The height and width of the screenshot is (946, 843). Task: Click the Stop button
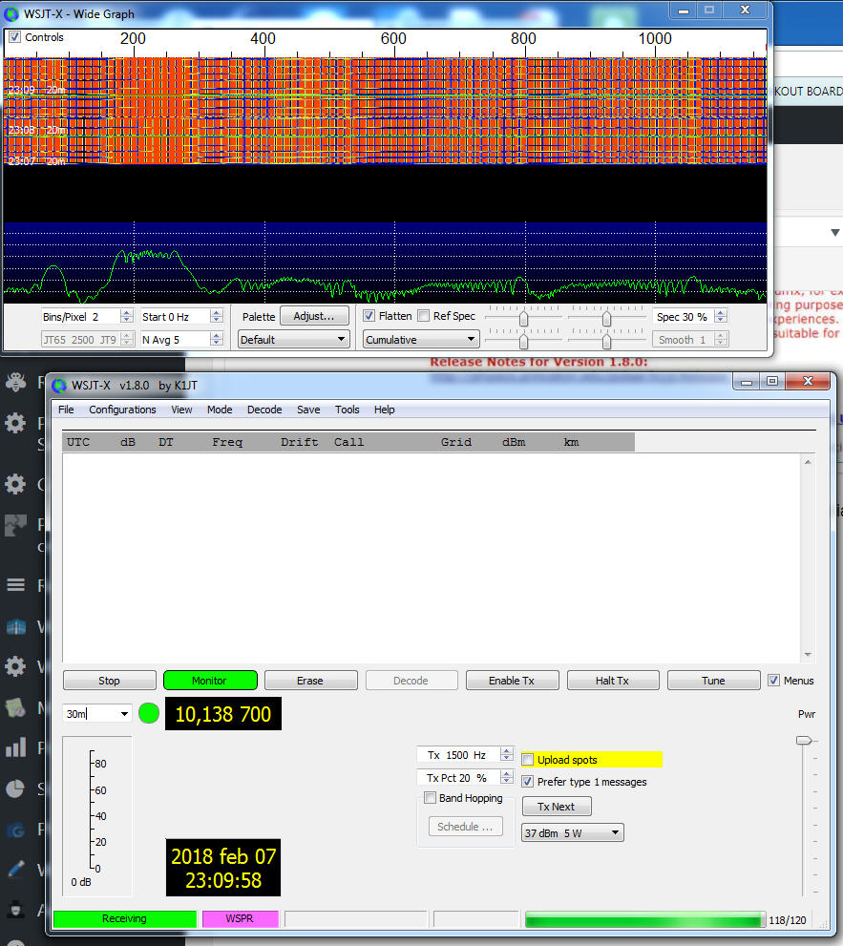(x=109, y=681)
